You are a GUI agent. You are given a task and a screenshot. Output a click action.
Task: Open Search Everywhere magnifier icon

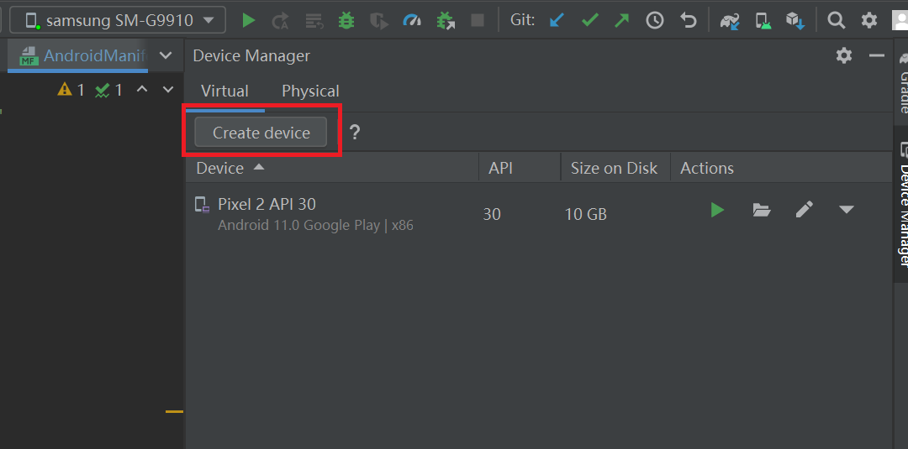point(837,21)
